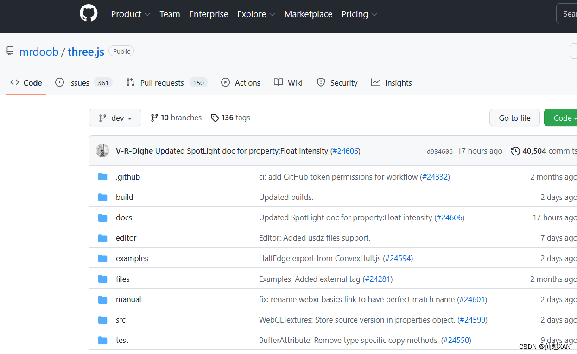This screenshot has width=577, height=354.
Task: Click the repository book icon beside mrdoob
Action: 10,51
